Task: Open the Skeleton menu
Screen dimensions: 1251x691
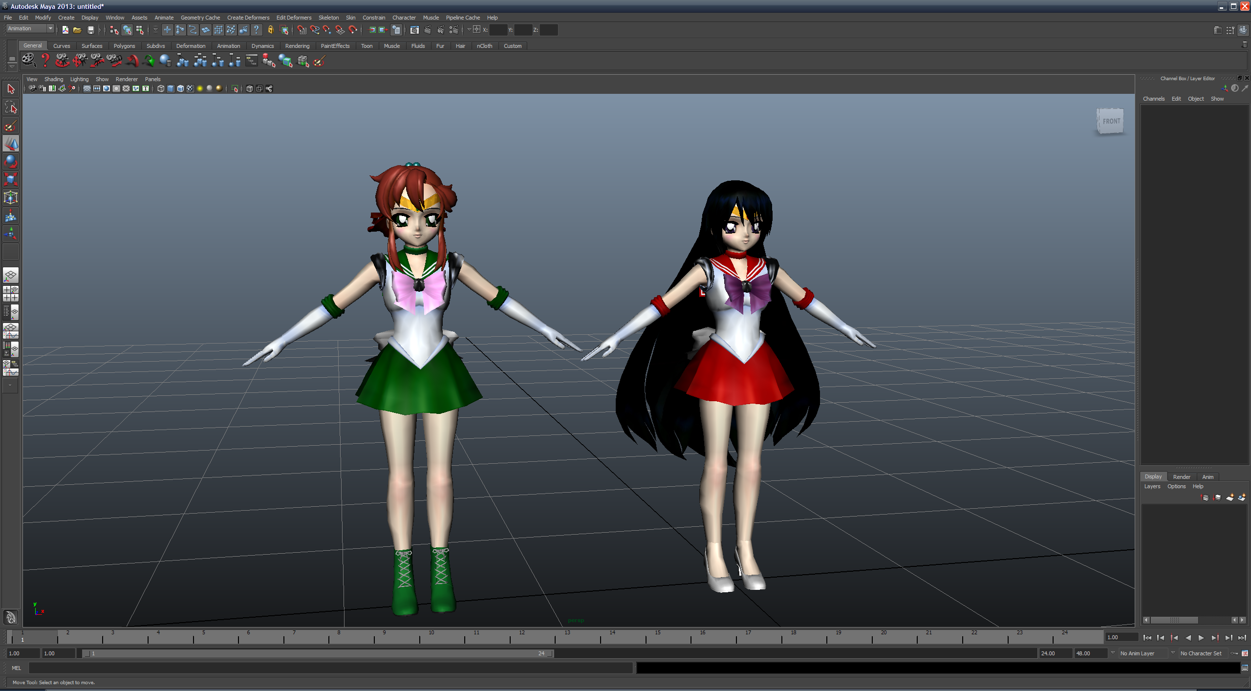Action: click(328, 18)
